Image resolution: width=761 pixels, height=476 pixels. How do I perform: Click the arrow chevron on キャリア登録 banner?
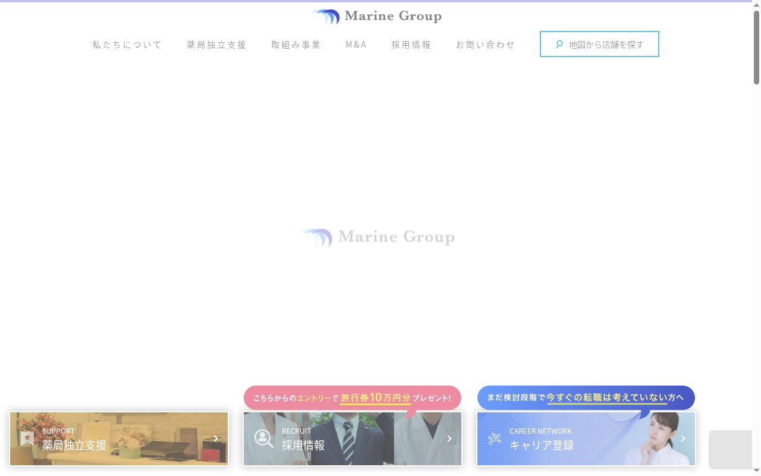pos(683,439)
